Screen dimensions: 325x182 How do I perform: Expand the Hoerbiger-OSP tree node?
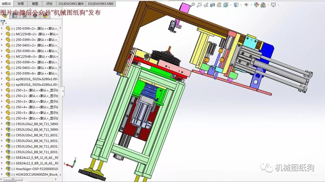pyautogui.click(x=2, y=169)
